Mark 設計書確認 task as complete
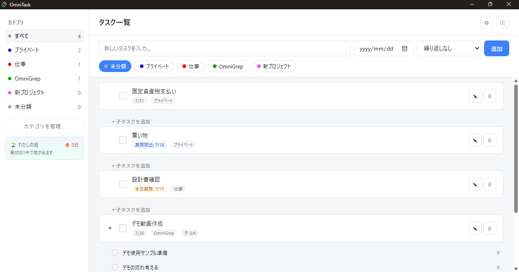This screenshot has height=272, width=519. pyautogui.click(x=123, y=184)
